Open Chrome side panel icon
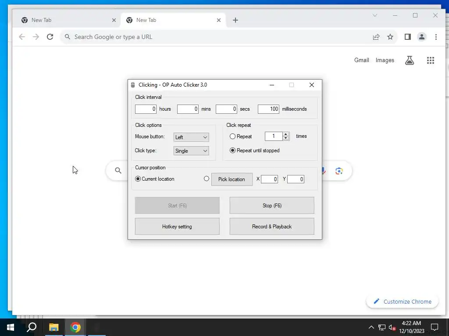 [408, 37]
